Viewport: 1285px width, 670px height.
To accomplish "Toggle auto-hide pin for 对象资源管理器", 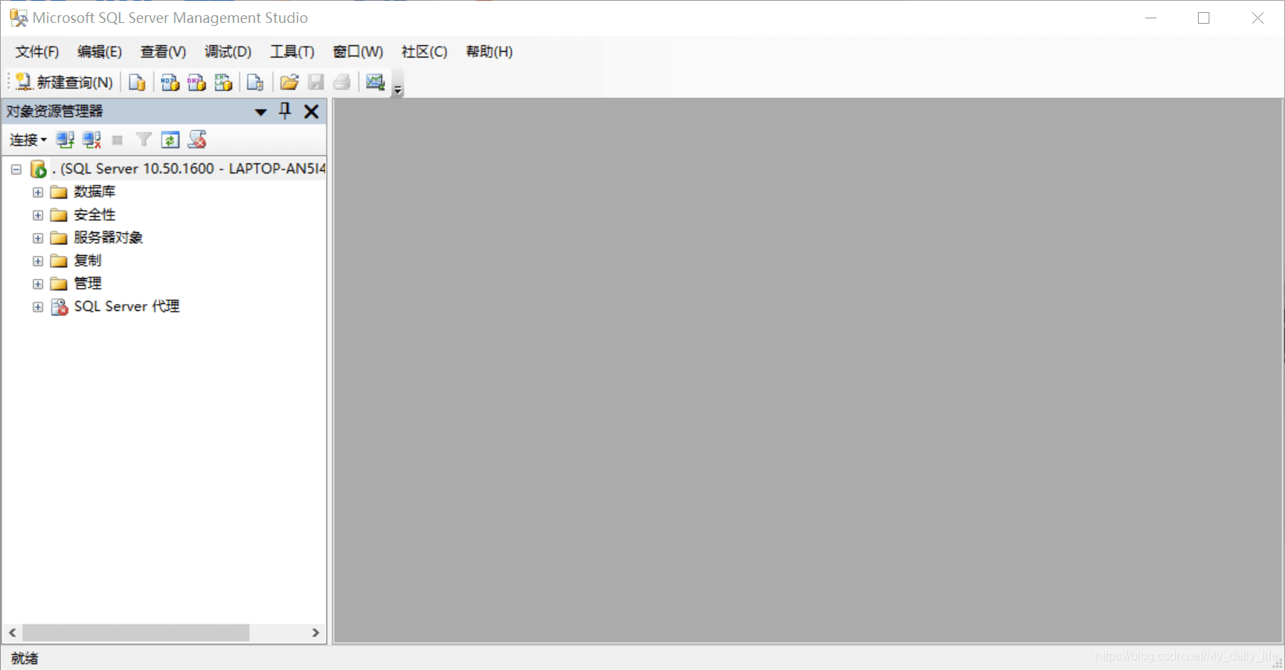I will tap(285, 112).
